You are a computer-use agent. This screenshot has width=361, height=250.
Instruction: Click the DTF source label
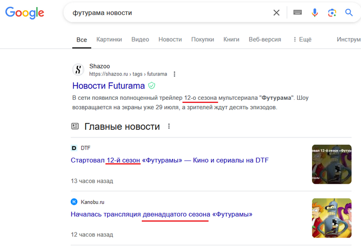point(86,148)
